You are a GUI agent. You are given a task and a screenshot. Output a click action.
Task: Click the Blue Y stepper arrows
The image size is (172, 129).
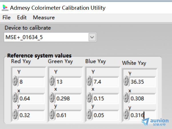(89, 81)
